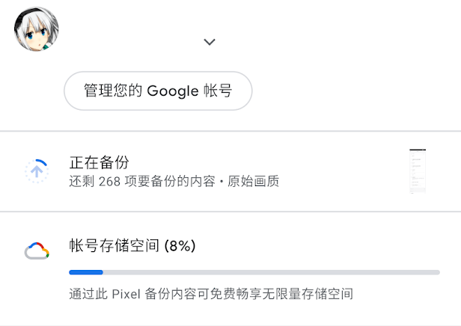Click the blue arc of backup spinner
The width and height of the screenshot is (461, 326).
(x=41, y=161)
